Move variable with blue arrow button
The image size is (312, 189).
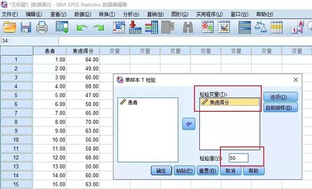point(189,124)
